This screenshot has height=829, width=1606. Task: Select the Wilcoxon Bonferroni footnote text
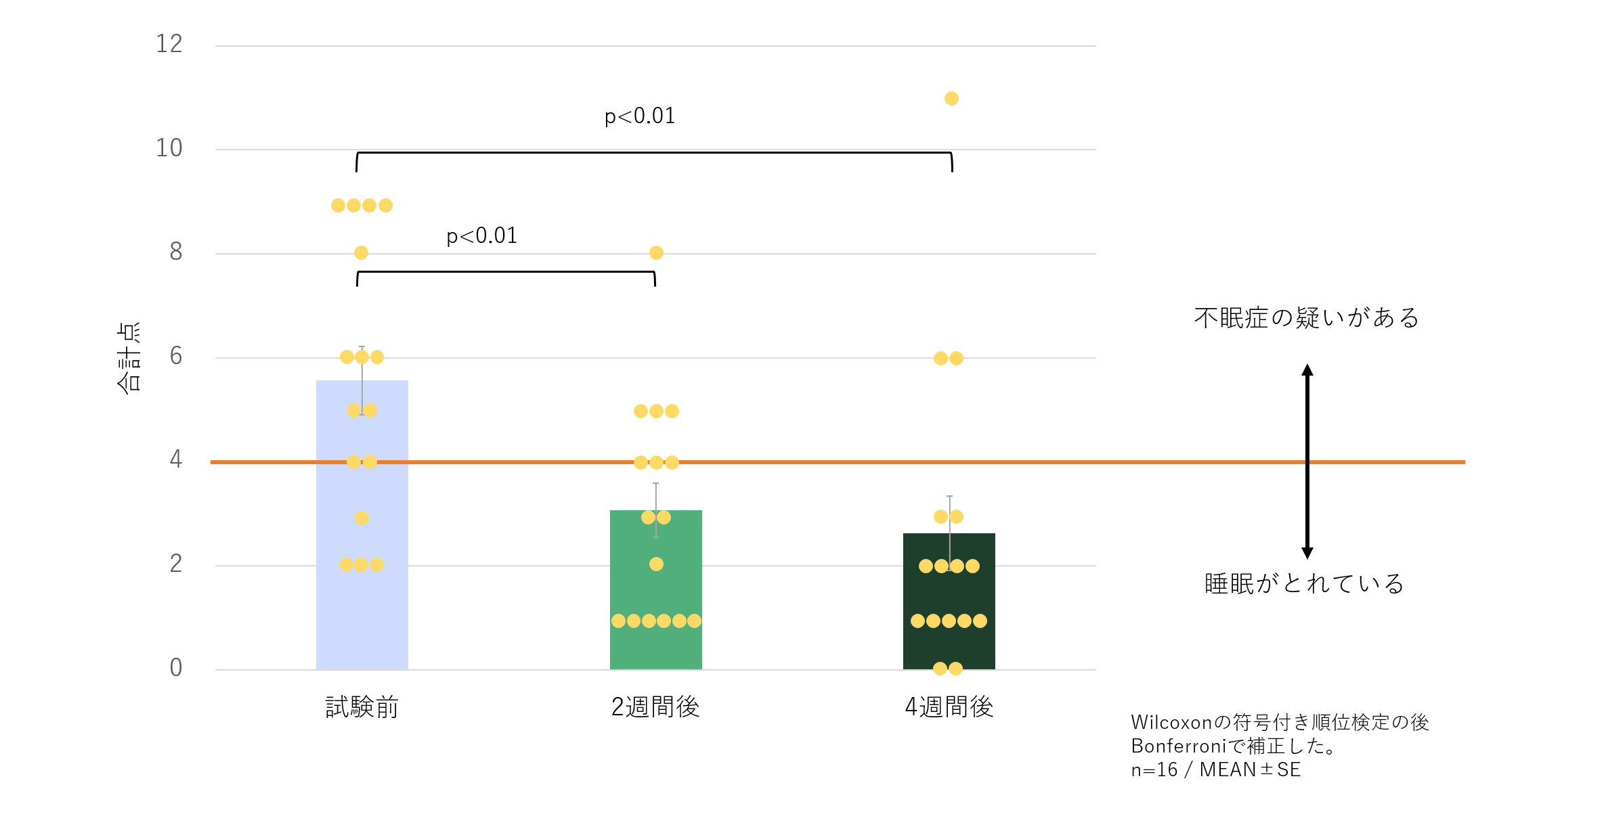click(1279, 746)
